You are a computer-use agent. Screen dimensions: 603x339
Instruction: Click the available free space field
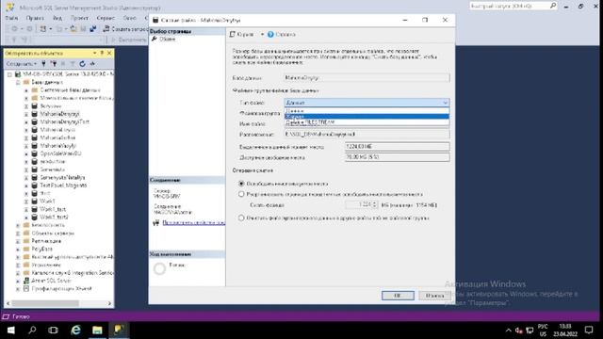pyautogui.click(x=397, y=157)
